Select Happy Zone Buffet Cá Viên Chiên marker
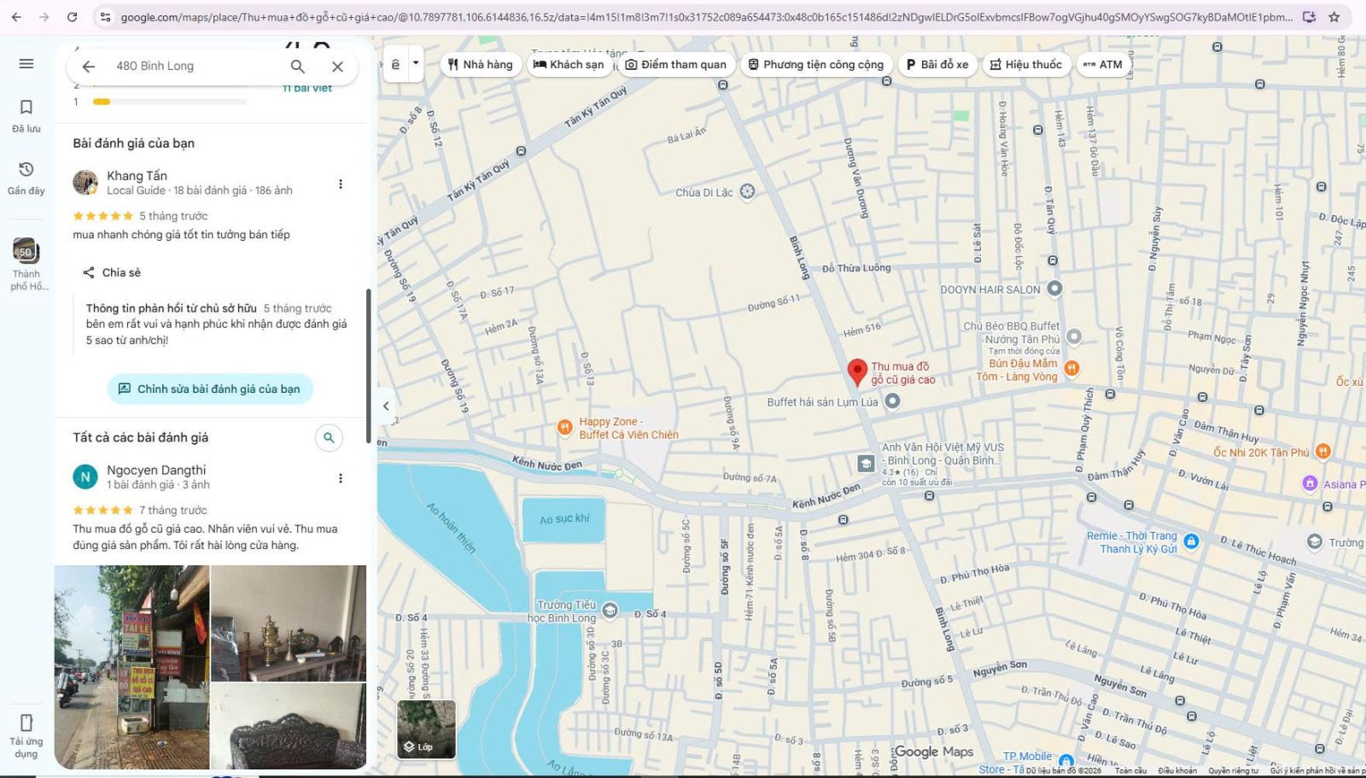The width and height of the screenshot is (1366, 778). pos(564,428)
